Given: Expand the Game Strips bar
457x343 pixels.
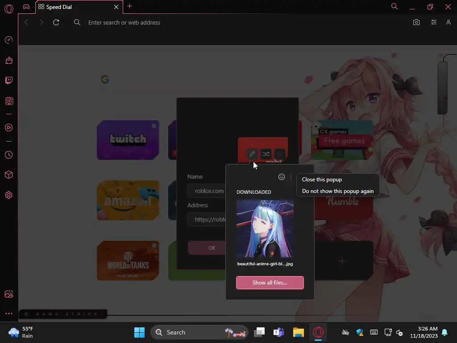Looking at the screenshot, I should coord(63,314).
